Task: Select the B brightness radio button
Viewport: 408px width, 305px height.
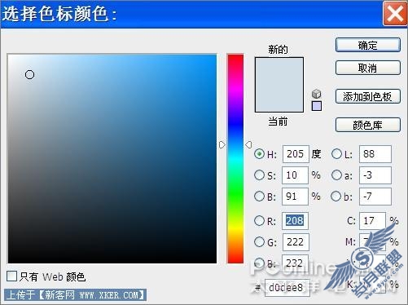Action: coord(259,196)
